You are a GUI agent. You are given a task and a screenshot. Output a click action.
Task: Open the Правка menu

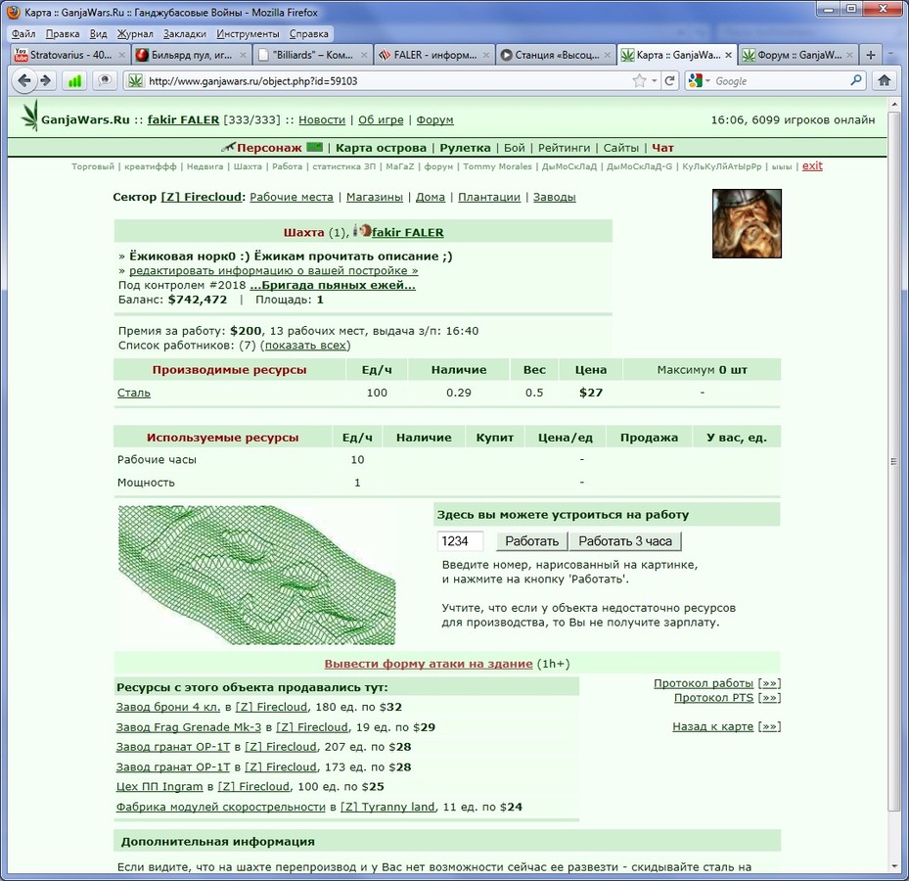62,33
